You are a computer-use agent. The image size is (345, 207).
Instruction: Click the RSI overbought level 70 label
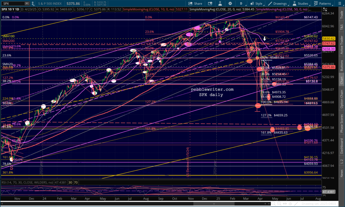[76, 182]
